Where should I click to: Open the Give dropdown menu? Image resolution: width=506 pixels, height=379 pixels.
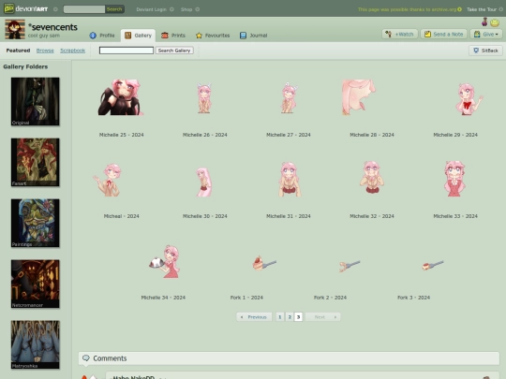click(486, 34)
